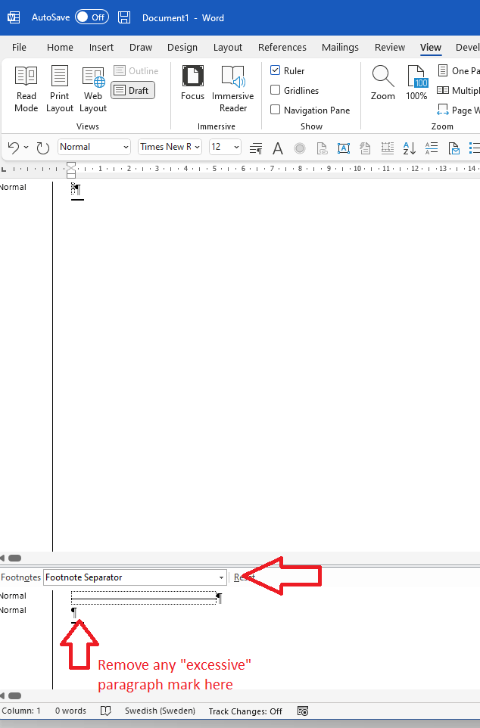Click the footnote separator line in the pane
Viewport: 480px width, 728px height.
click(x=144, y=598)
